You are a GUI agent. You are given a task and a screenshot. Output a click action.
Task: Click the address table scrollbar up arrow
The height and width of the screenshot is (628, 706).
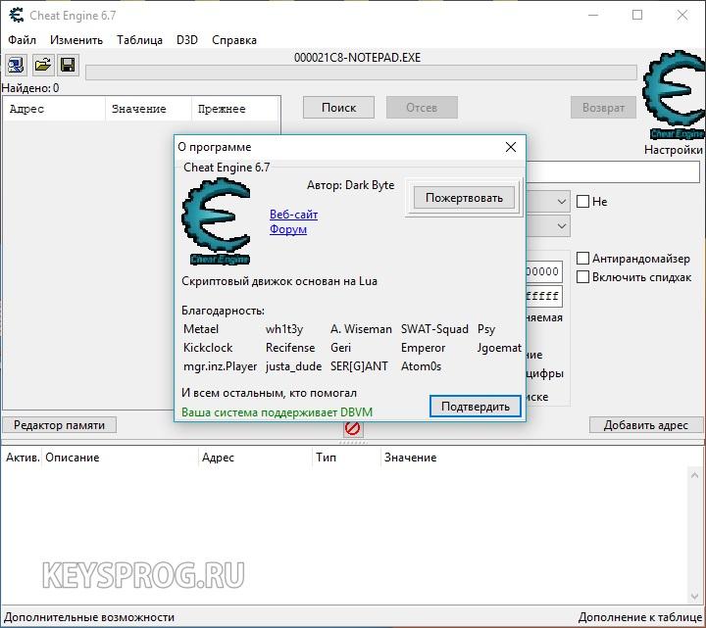pyautogui.click(x=695, y=475)
